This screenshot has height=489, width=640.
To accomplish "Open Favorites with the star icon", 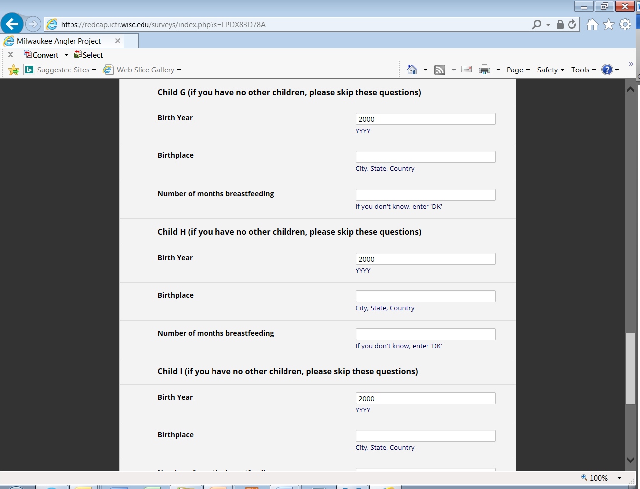I will 609,24.
